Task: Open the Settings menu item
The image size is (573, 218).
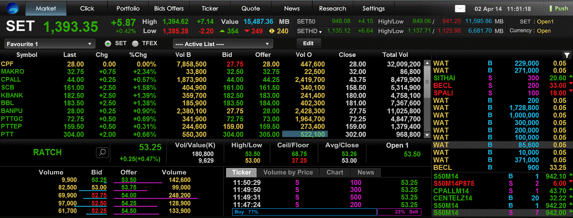Action: pyautogui.click(x=374, y=8)
